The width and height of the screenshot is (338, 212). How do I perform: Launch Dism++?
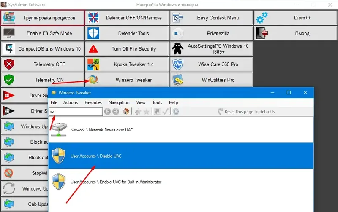coord(295,18)
